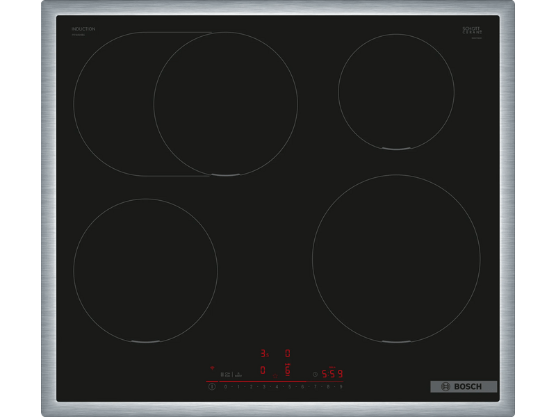
Task: Select the top-left zone display showing 3.5
Action: point(264,354)
